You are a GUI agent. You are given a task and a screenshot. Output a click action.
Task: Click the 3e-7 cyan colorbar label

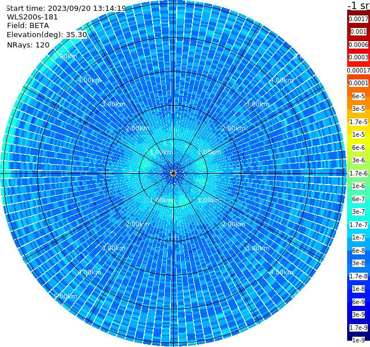359,212
